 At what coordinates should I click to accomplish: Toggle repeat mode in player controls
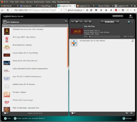pos(86,22)
